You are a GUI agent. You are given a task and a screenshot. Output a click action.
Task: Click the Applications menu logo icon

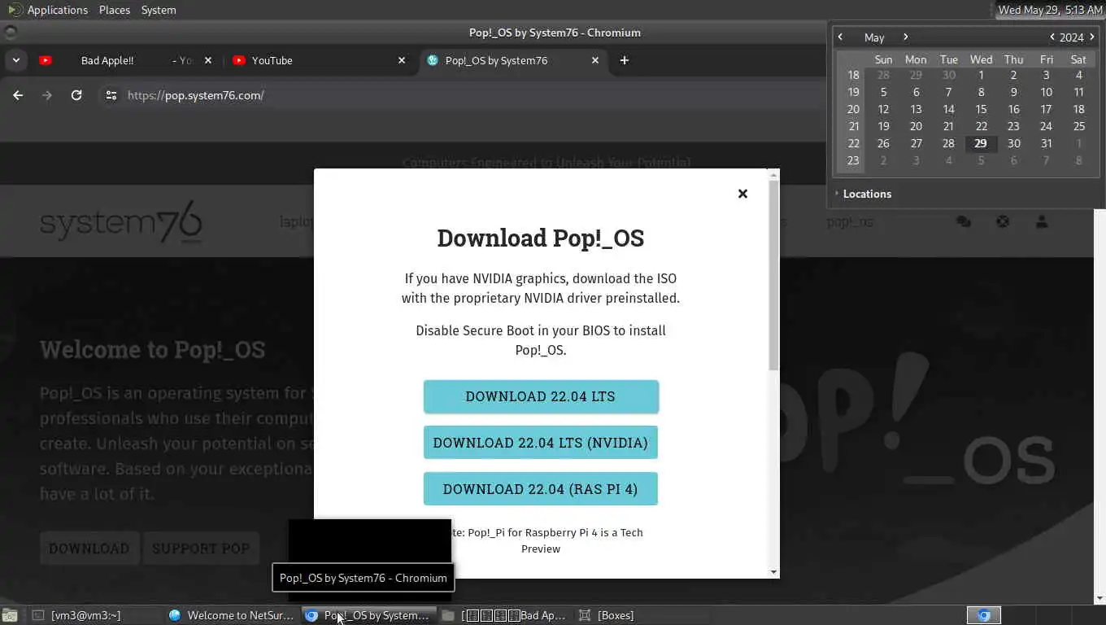tap(14, 10)
